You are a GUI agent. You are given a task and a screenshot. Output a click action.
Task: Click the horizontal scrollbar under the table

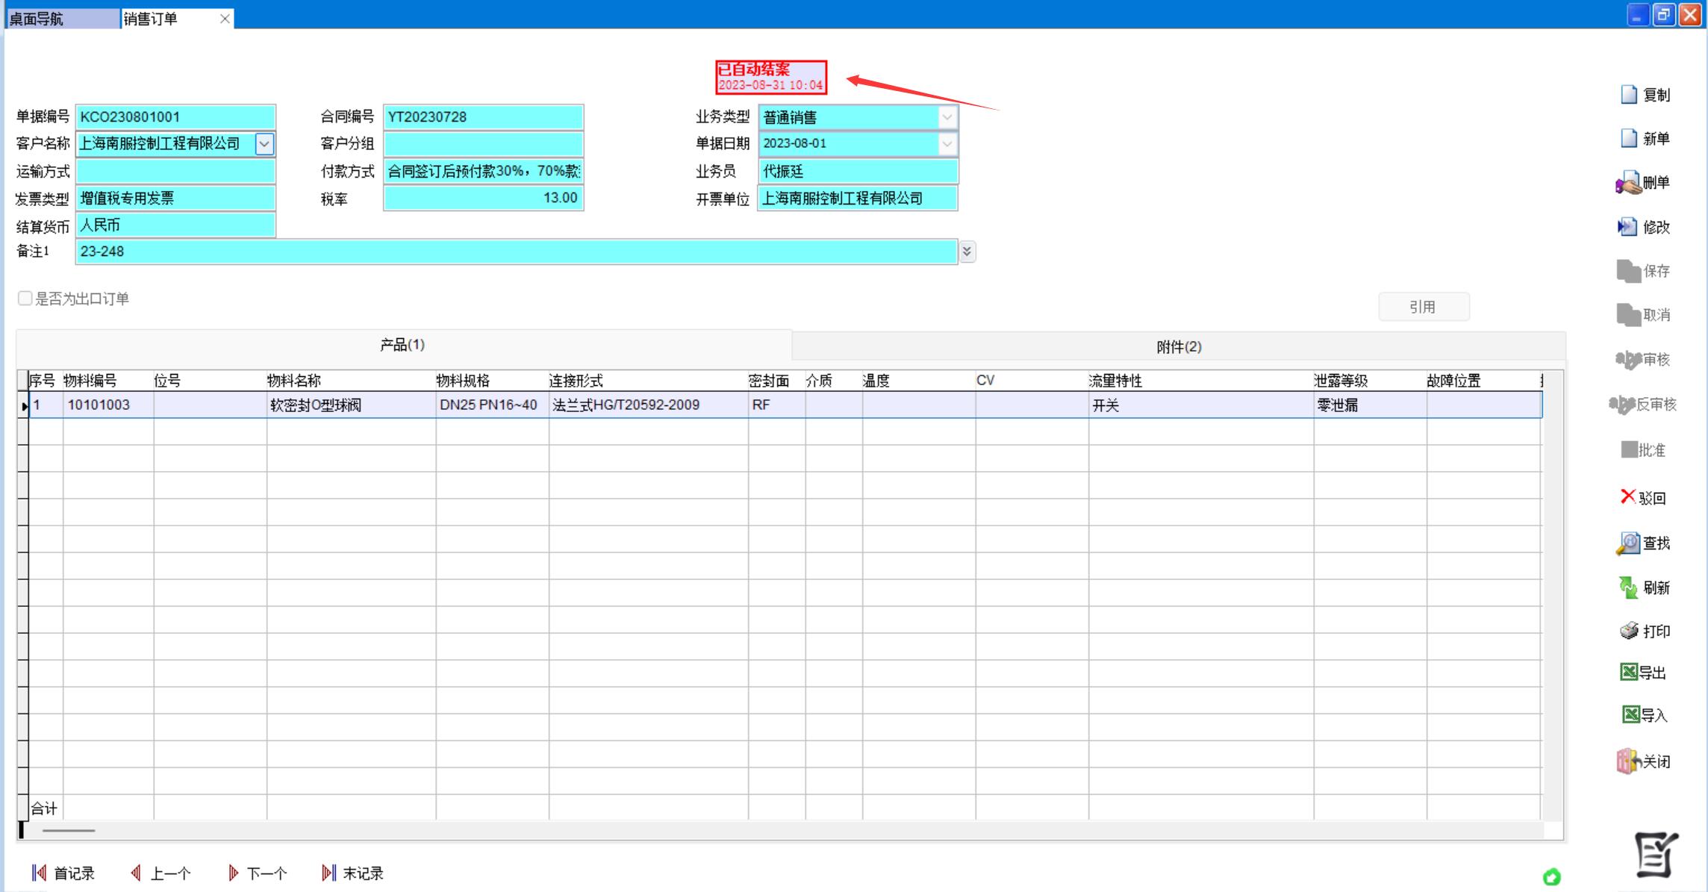point(69,830)
